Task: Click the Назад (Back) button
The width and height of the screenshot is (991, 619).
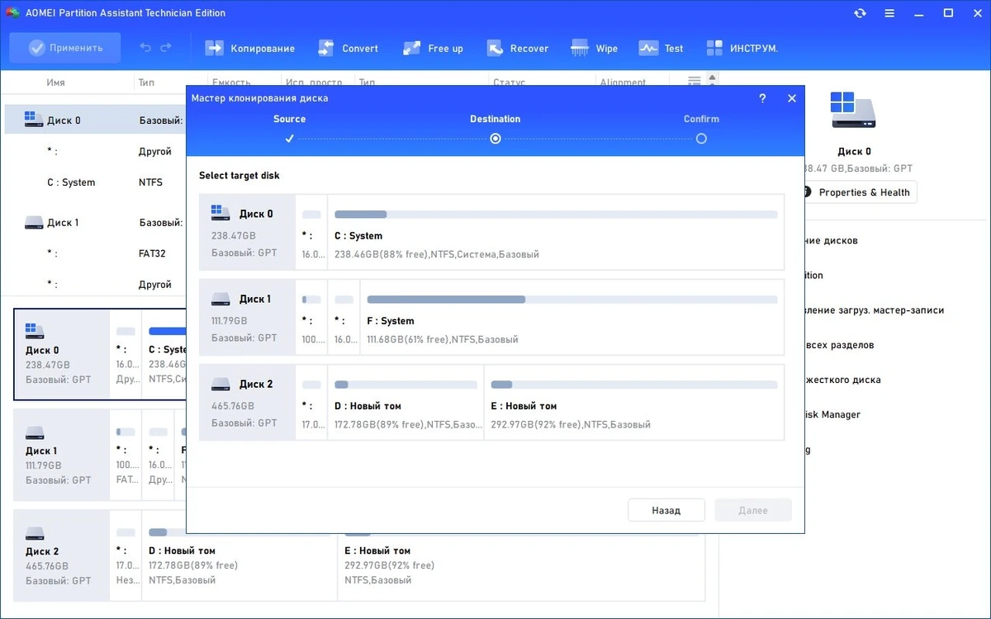Action: [x=666, y=510]
